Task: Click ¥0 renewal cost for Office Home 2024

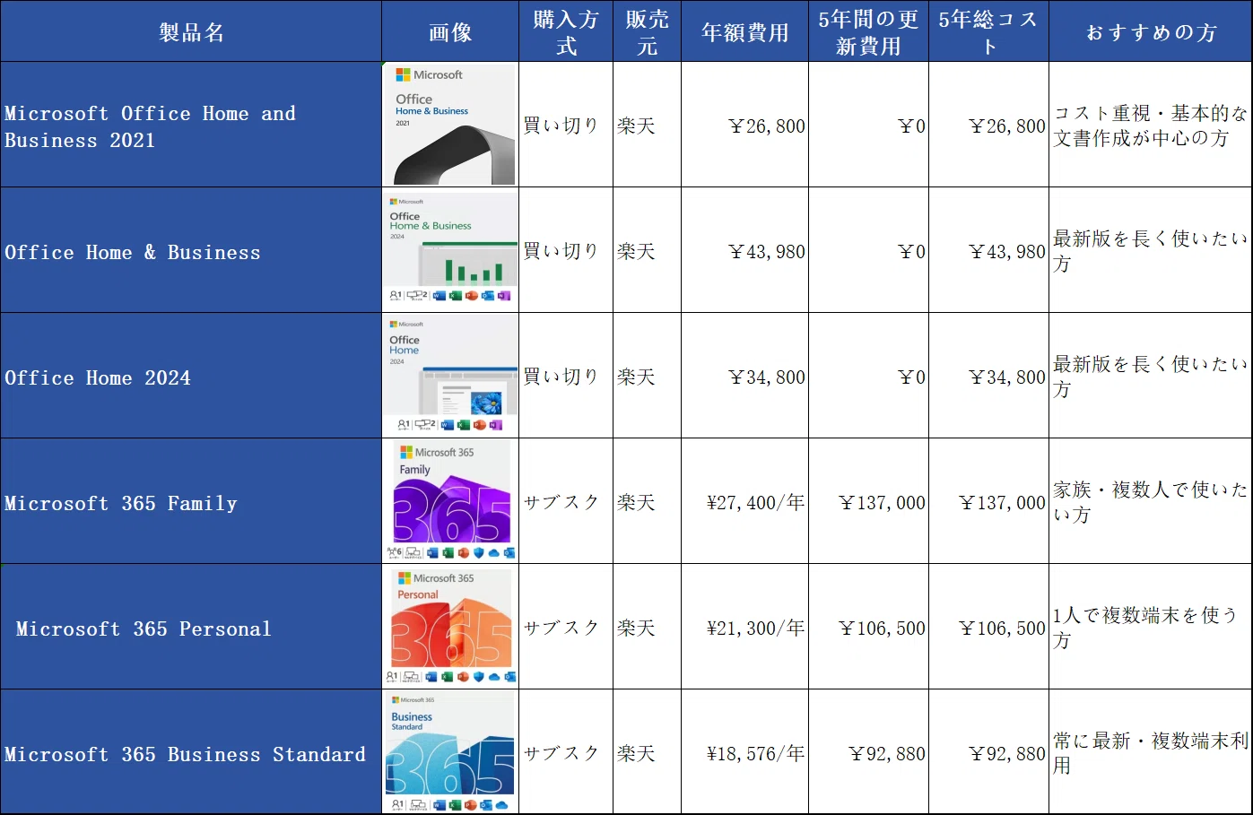Action: (x=911, y=377)
